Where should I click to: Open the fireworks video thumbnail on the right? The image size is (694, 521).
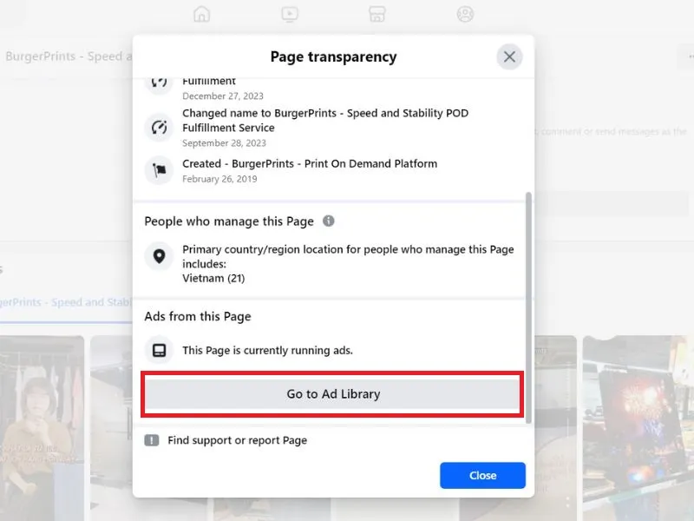pyautogui.click(x=638, y=428)
